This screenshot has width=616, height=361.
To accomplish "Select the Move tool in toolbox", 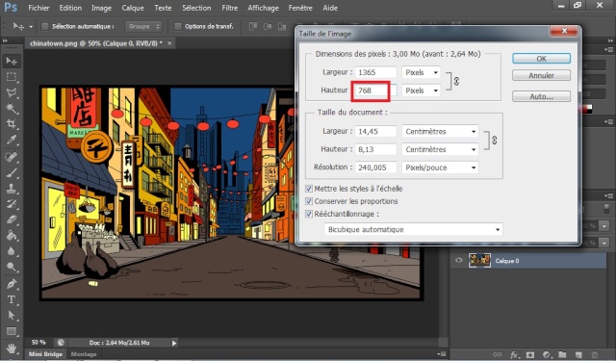I will click(12, 61).
